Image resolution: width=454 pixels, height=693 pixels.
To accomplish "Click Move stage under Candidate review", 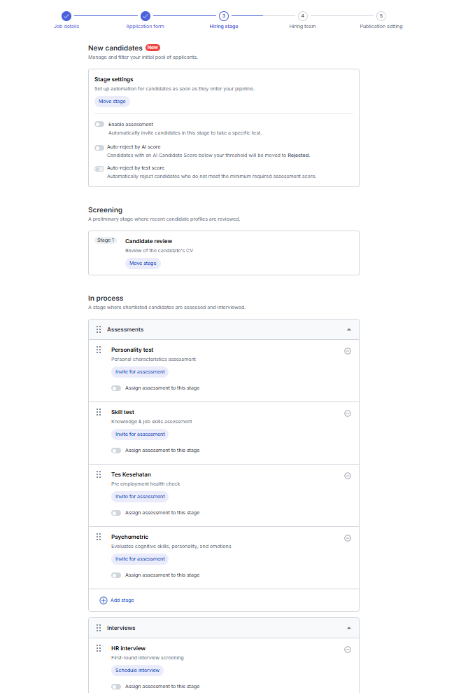I will pyautogui.click(x=143, y=263).
